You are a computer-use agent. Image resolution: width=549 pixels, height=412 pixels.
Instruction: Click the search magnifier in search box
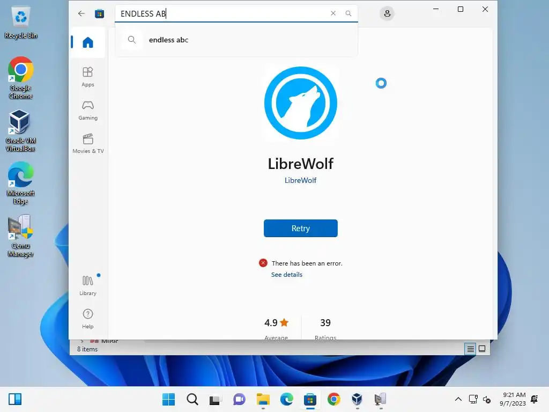(x=348, y=13)
